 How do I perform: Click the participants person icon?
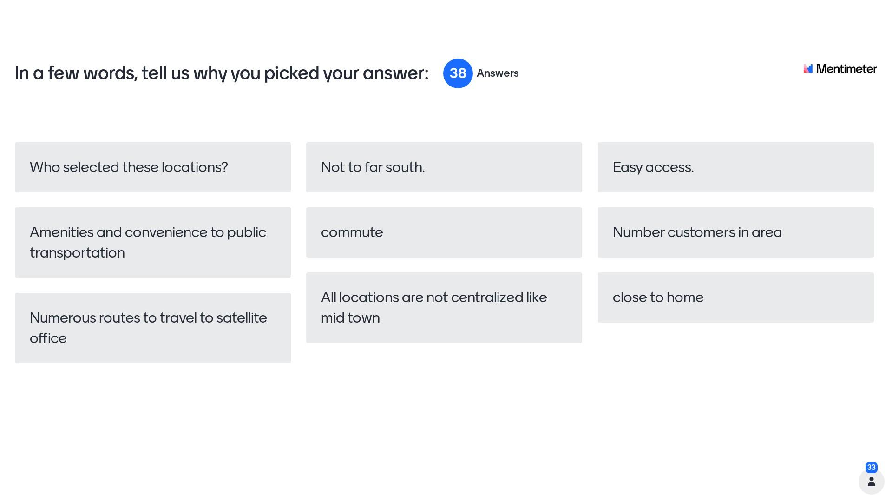pyautogui.click(x=871, y=482)
